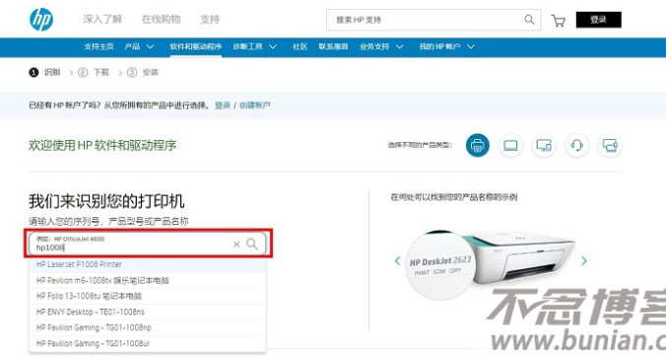Open the 深入了解 top menu
The height and width of the screenshot is (356, 666).
102,19
